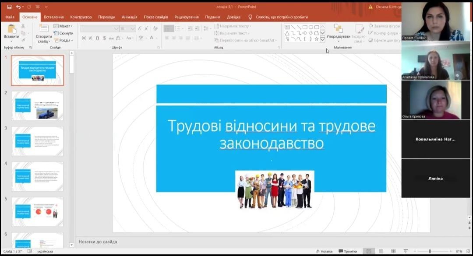Switch to Анімація tab

[x=129, y=17]
